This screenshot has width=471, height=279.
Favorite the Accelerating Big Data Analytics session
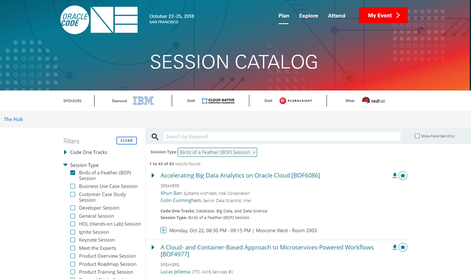pos(403,175)
